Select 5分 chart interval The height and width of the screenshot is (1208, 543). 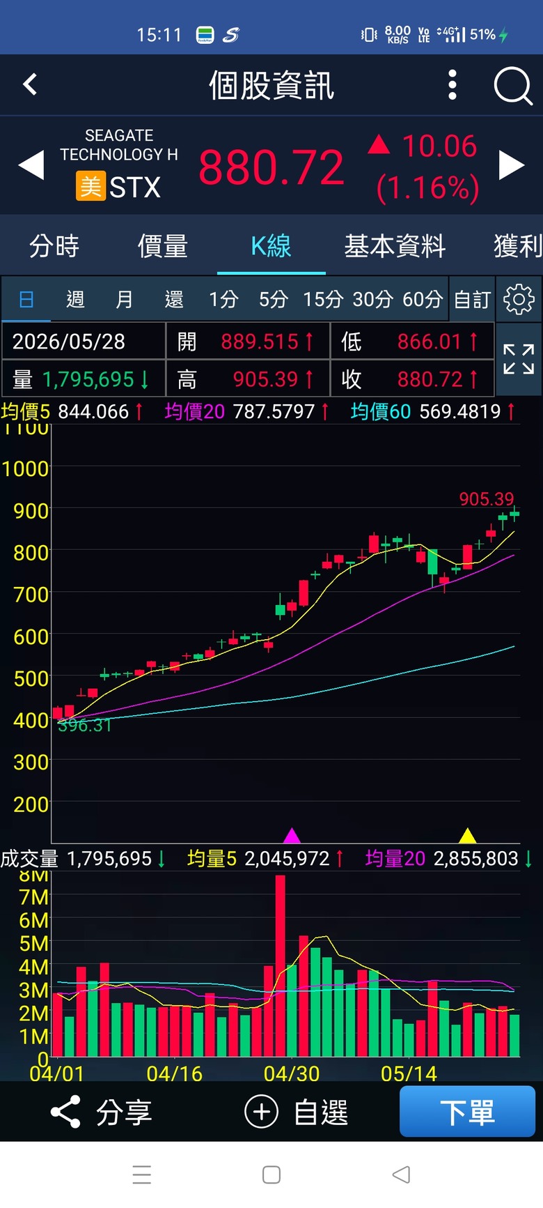tap(274, 299)
